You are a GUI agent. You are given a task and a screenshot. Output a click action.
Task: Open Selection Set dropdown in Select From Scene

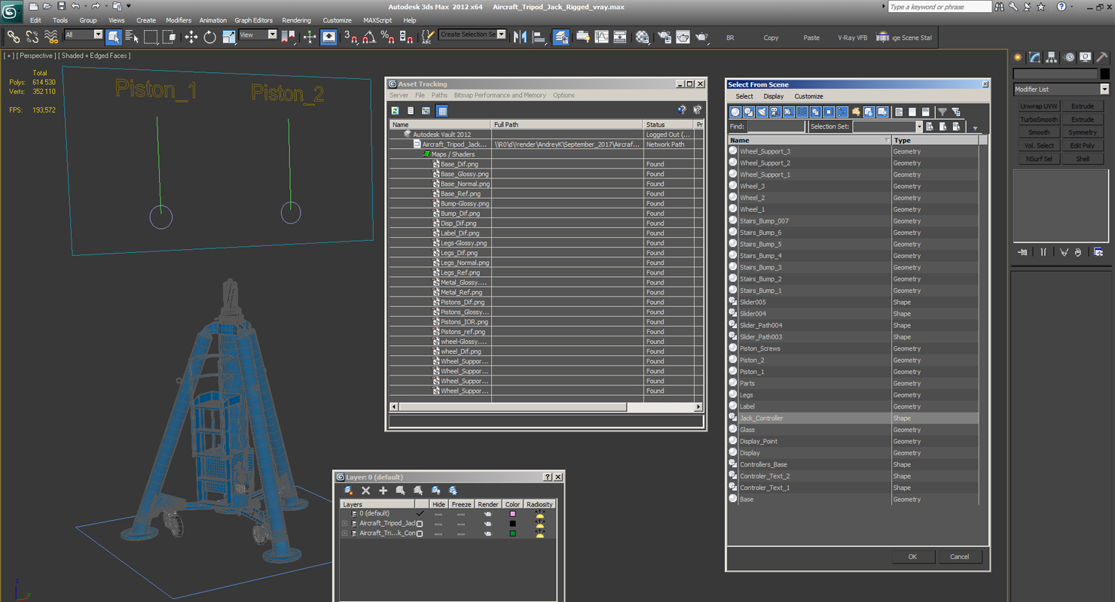pos(918,126)
